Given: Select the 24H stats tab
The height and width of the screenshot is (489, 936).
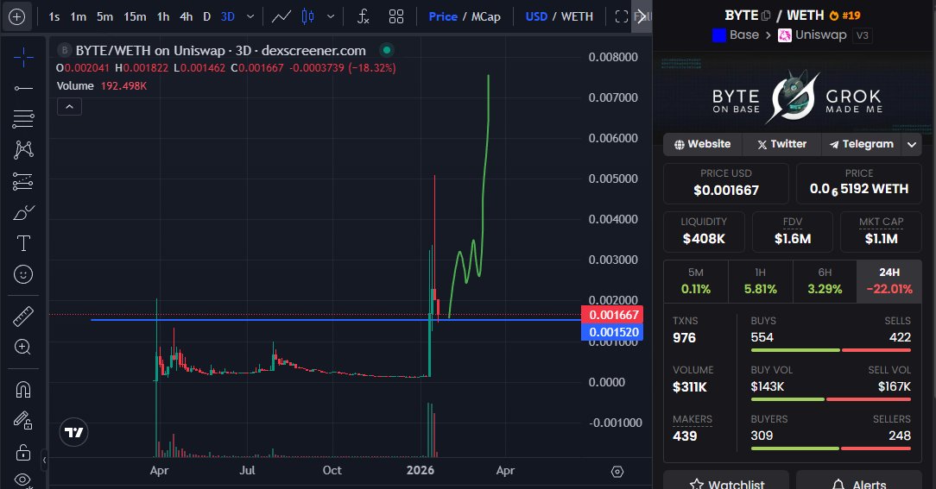Looking at the screenshot, I should [889, 281].
